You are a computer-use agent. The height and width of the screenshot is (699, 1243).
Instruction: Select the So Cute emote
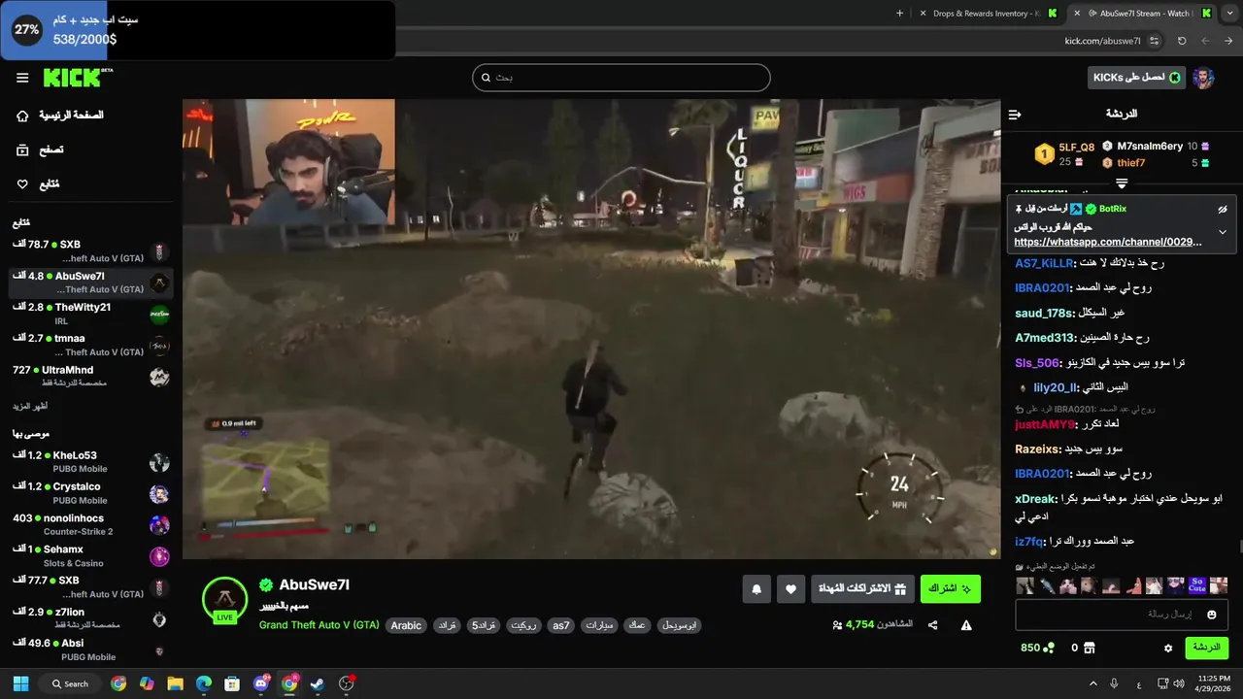point(1196,585)
